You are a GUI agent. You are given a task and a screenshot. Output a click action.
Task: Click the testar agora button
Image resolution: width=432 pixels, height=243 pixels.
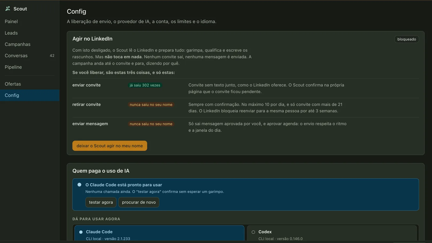[101, 202]
